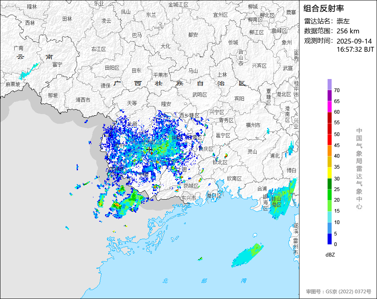Select the observation date 2025-09-14
The image size is (377, 299).
pyautogui.click(x=354, y=41)
